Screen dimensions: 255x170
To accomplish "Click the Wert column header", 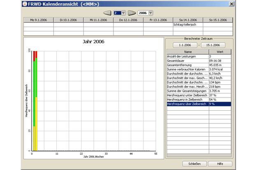I will (x=220, y=52).
